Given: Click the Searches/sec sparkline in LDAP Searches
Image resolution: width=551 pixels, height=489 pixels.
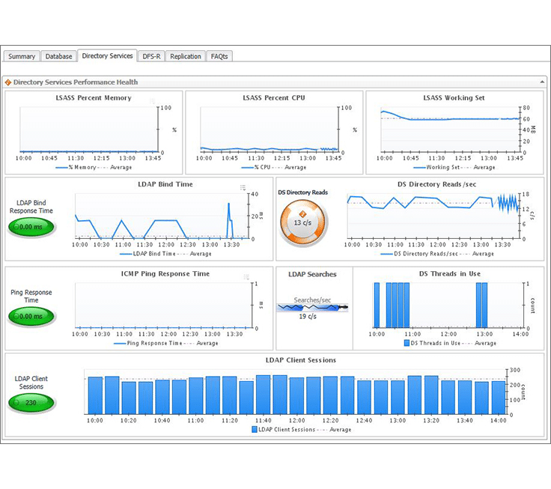Looking at the screenshot, I should (312, 308).
